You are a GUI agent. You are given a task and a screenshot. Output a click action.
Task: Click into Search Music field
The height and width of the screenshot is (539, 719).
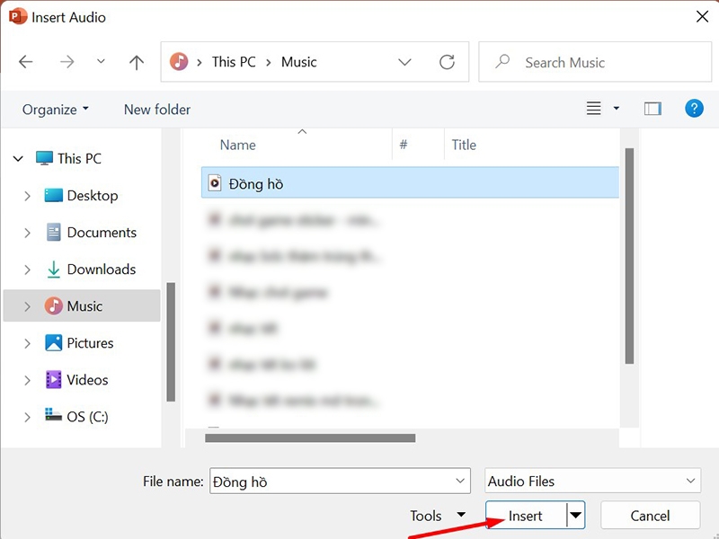595,62
